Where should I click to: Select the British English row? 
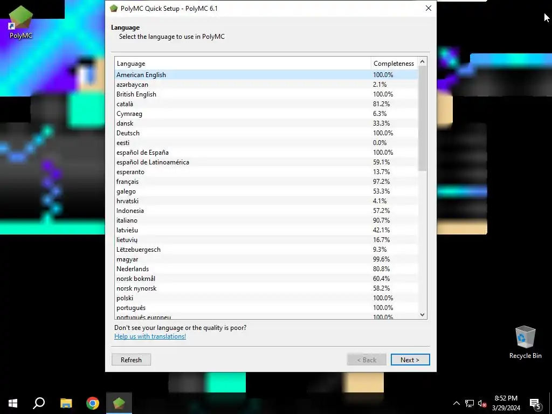[266, 94]
